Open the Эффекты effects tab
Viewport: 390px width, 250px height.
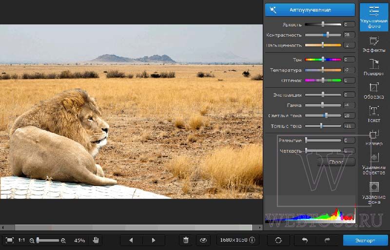[x=374, y=44]
